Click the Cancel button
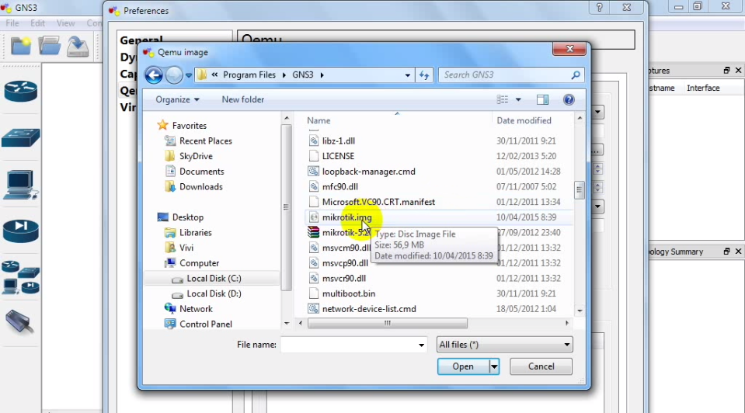Viewport: 745px width, 413px height. (541, 366)
